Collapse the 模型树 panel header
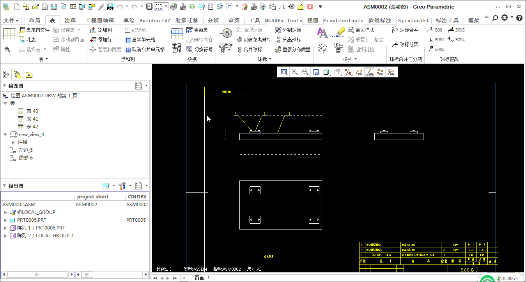 tap(4, 186)
